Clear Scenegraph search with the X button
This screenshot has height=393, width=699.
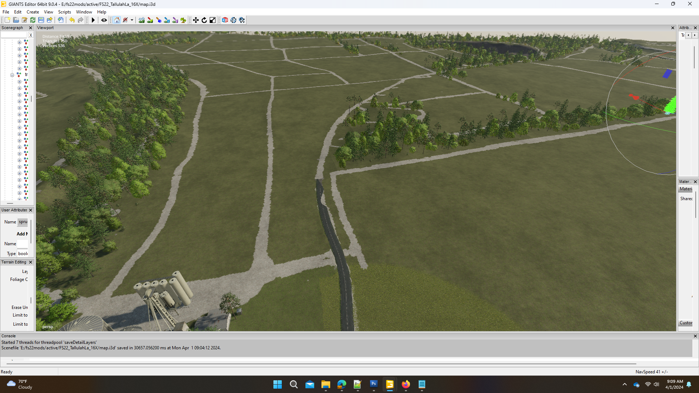coord(31,35)
